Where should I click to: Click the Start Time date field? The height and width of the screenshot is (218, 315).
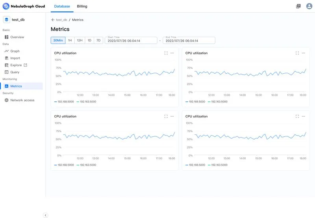point(131,41)
